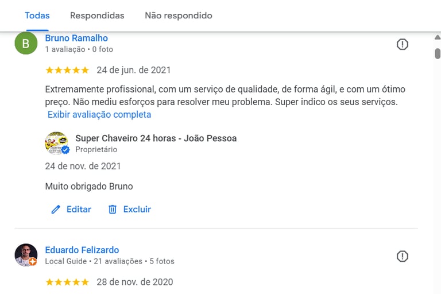Click the pencil icon beside Editar

(56, 210)
